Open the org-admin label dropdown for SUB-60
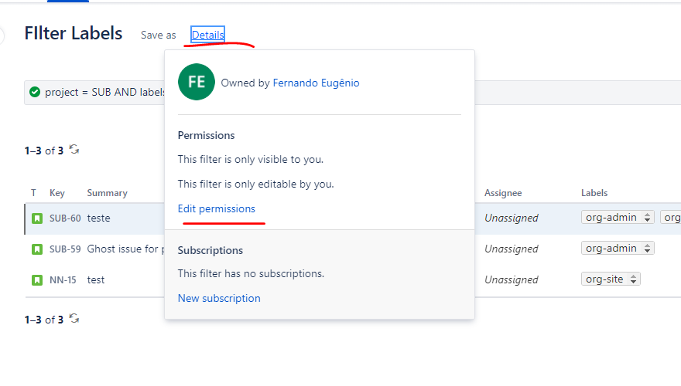681x386 pixels. click(618, 218)
